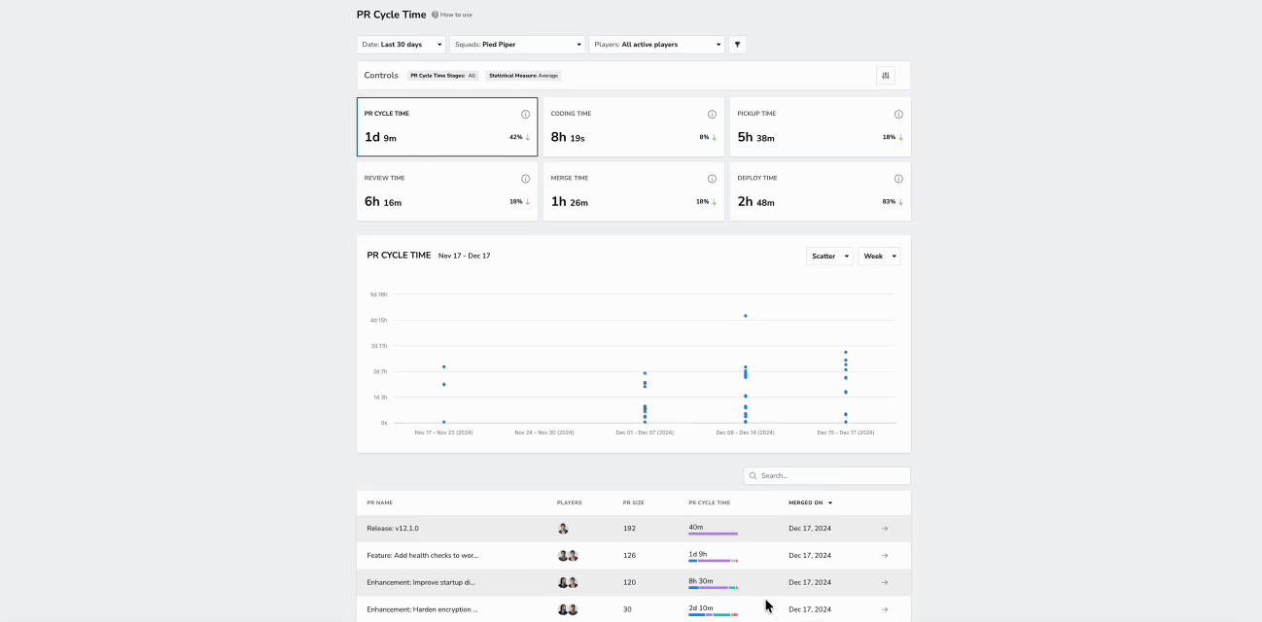
Task: Click the PR Cycle Time Stages: All tag
Action: [443, 76]
